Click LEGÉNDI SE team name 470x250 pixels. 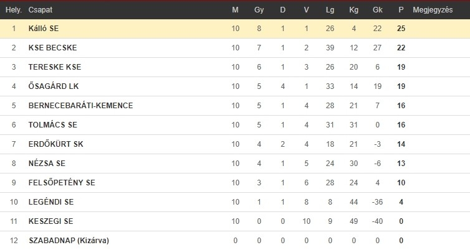coord(51,202)
